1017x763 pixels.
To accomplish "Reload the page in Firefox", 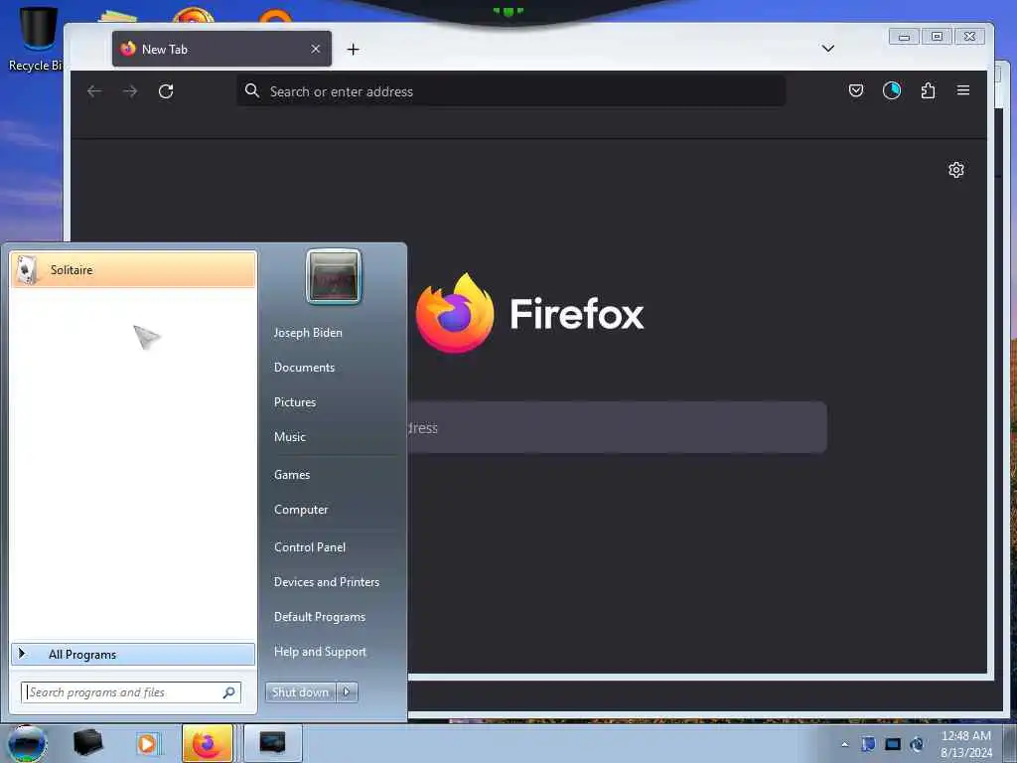I will [x=166, y=91].
